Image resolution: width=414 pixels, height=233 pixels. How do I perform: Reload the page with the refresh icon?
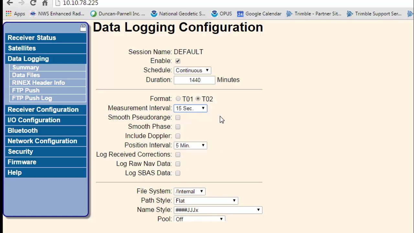tap(33, 3)
